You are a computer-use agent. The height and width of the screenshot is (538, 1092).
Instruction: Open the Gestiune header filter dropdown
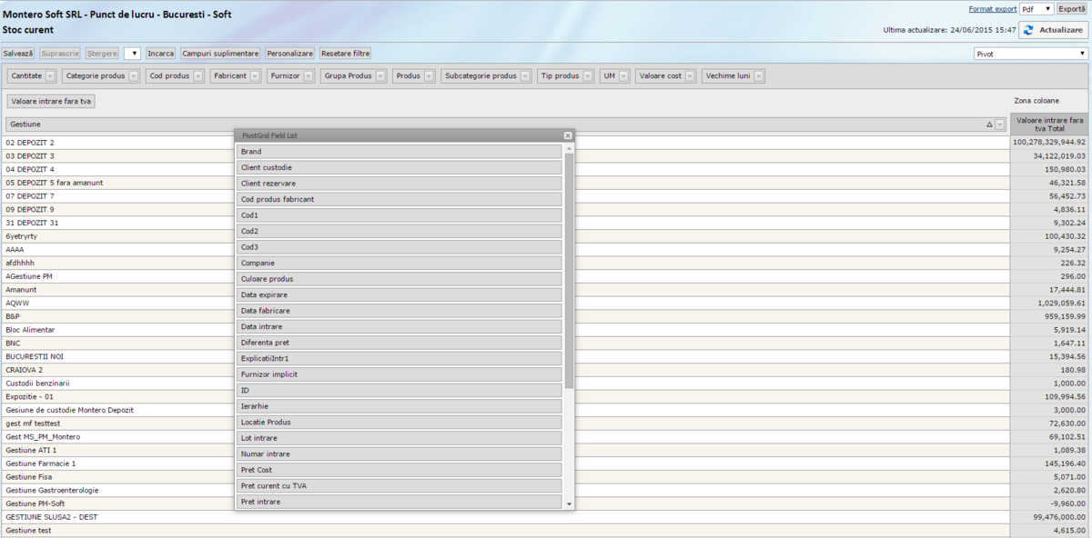tap(999, 124)
